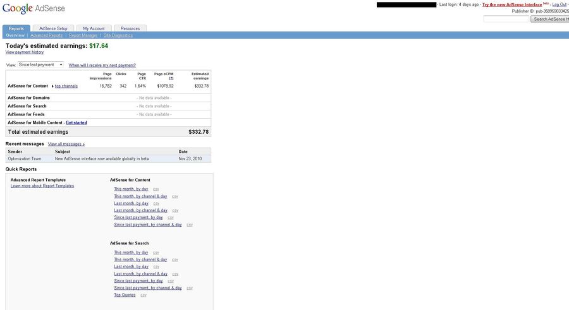Select the 16,782 page impressions value
This screenshot has height=310, width=569.
[106, 86]
